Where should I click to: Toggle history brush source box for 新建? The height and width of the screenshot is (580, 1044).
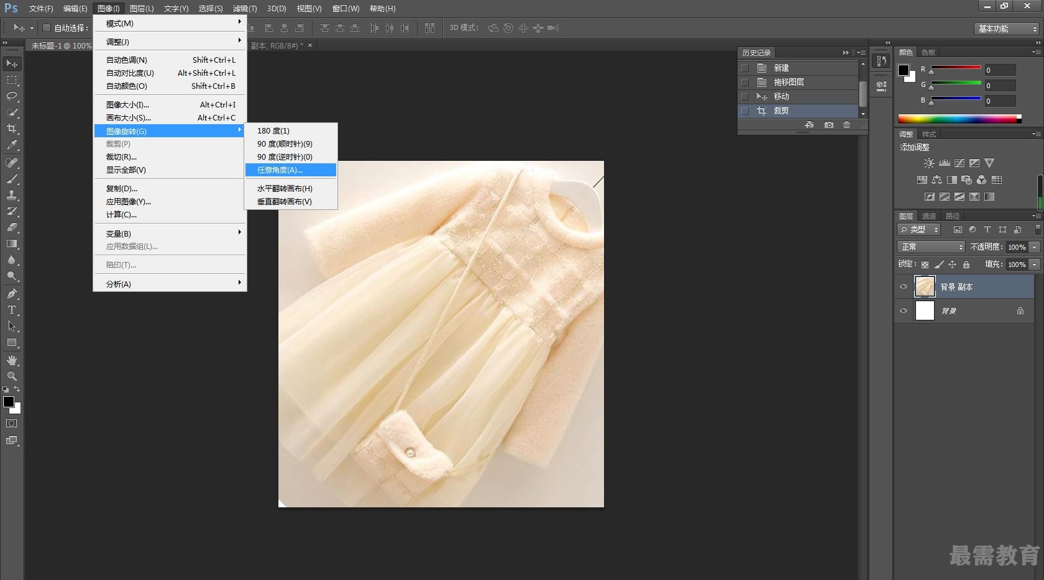tap(745, 68)
